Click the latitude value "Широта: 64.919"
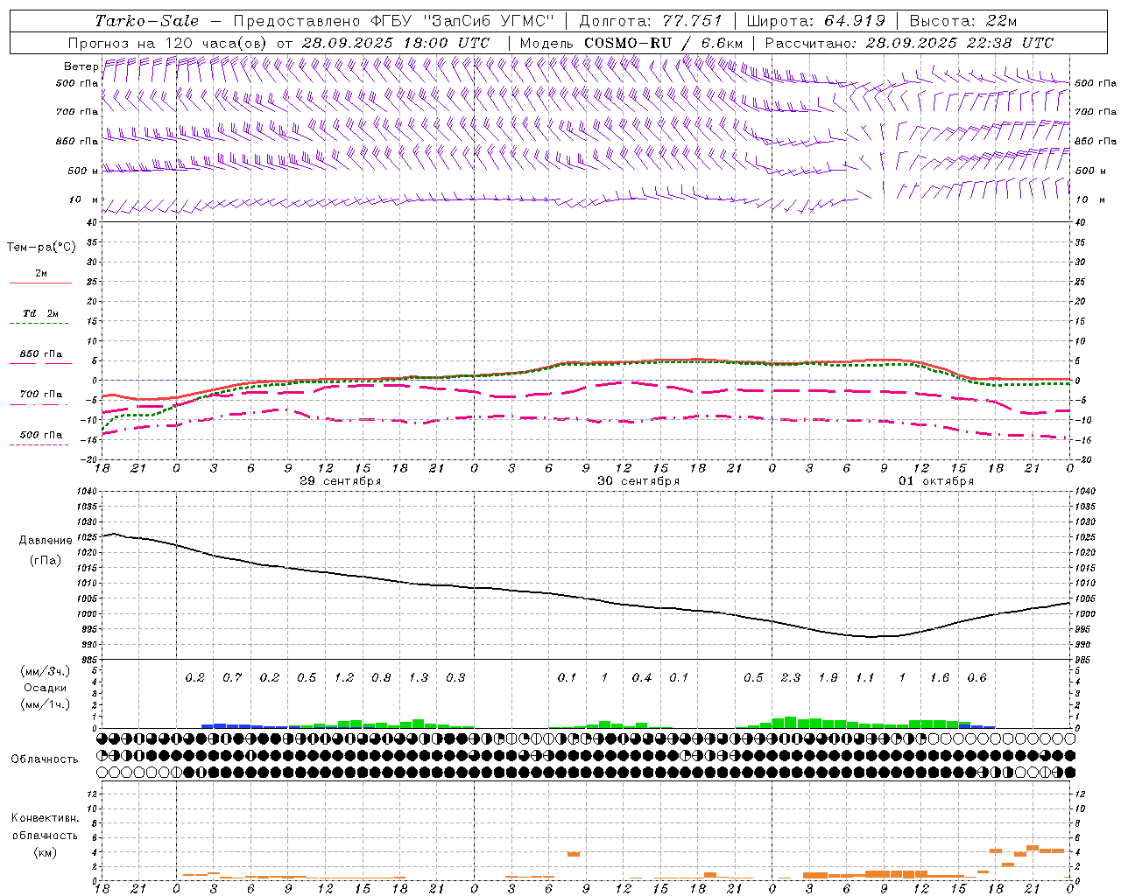1121x896 pixels. [816, 21]
